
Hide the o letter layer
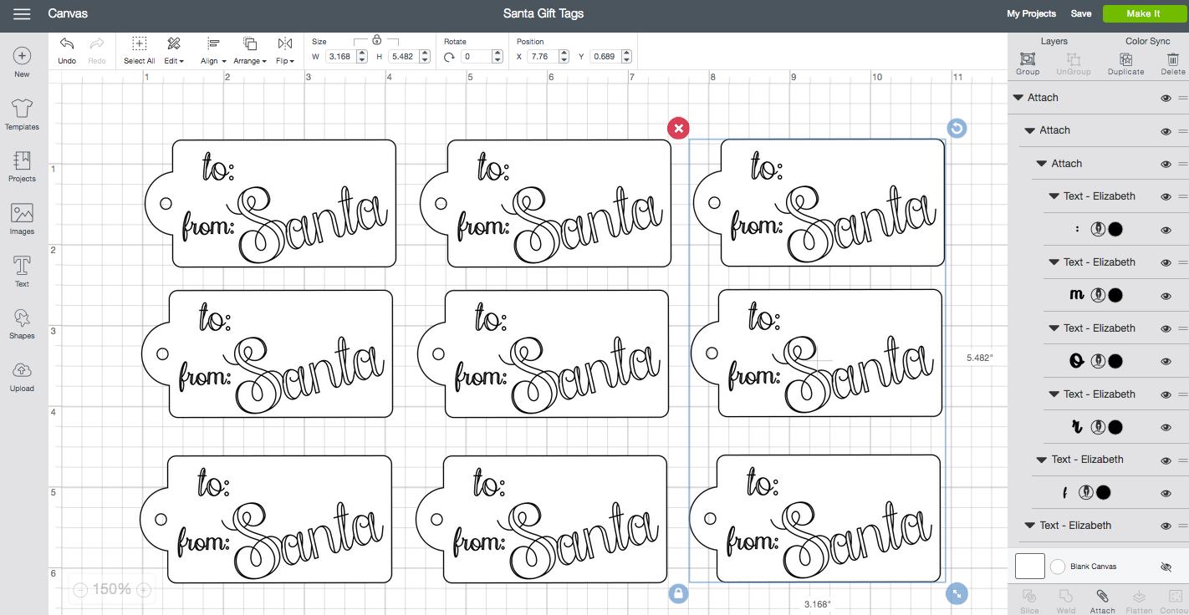click(x=1166, y=362)
